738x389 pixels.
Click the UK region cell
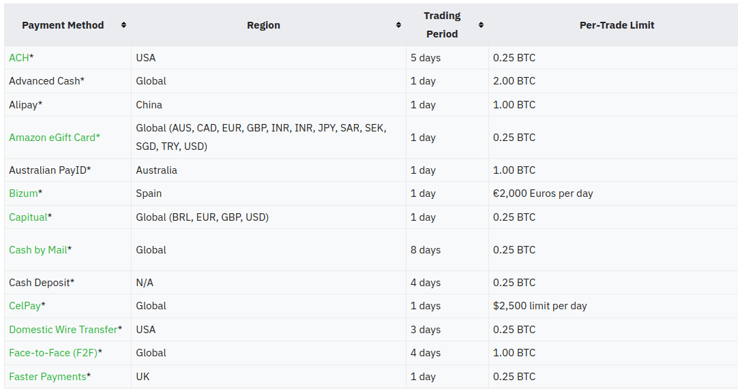[269, 376]
